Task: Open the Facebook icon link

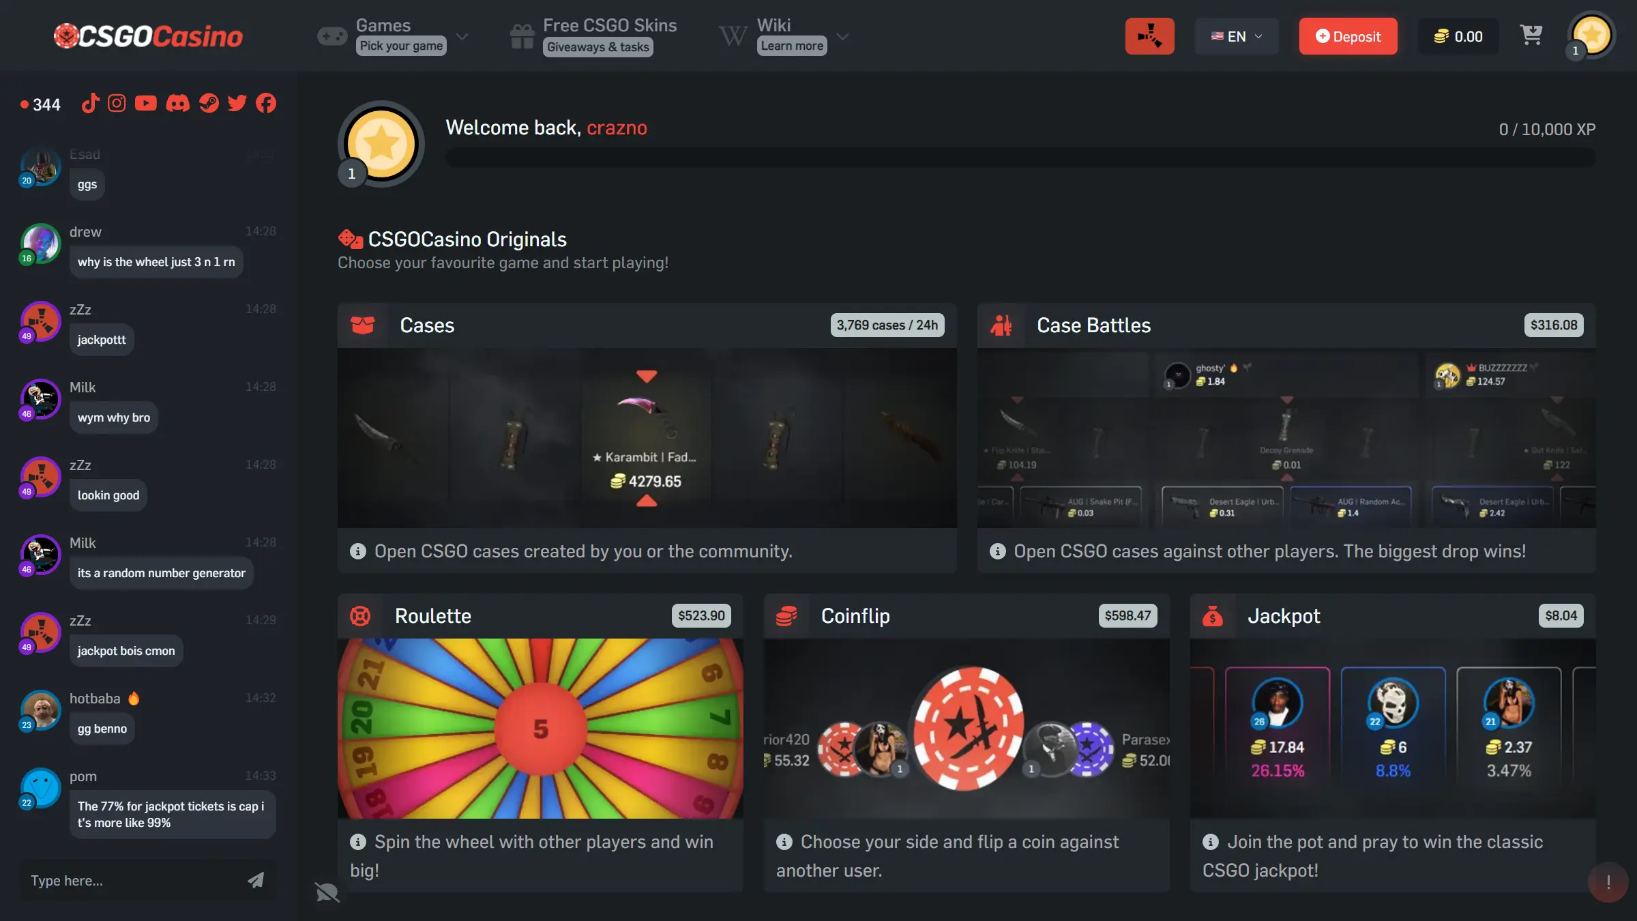Action: tap(266, 103)
